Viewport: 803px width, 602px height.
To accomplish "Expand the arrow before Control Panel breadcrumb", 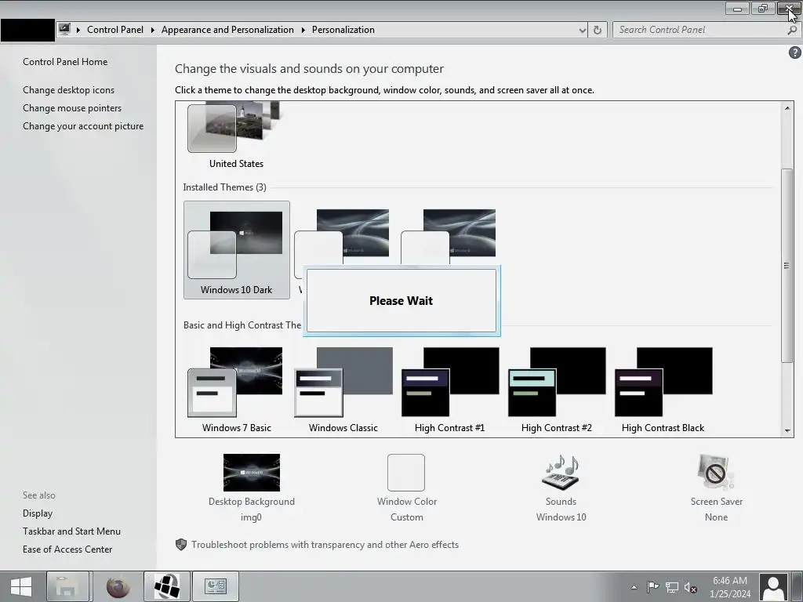I will (78, 30).
